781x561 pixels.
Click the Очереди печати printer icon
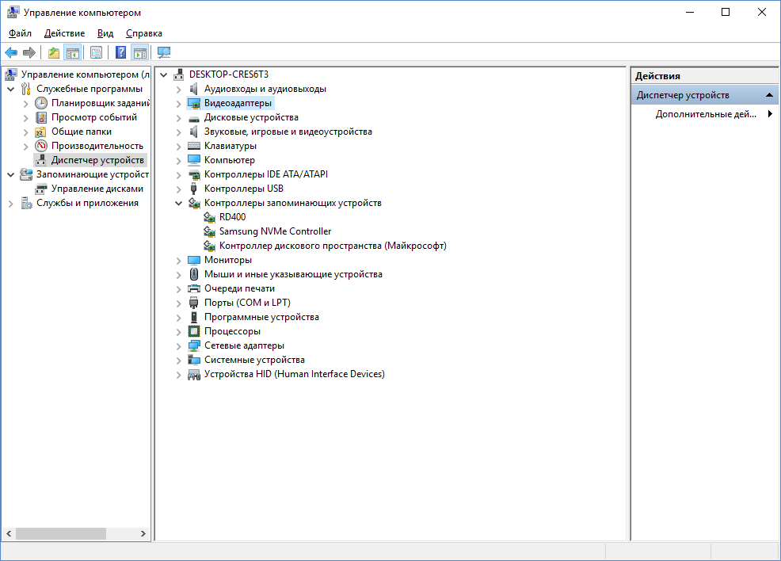tap(194, 288)
